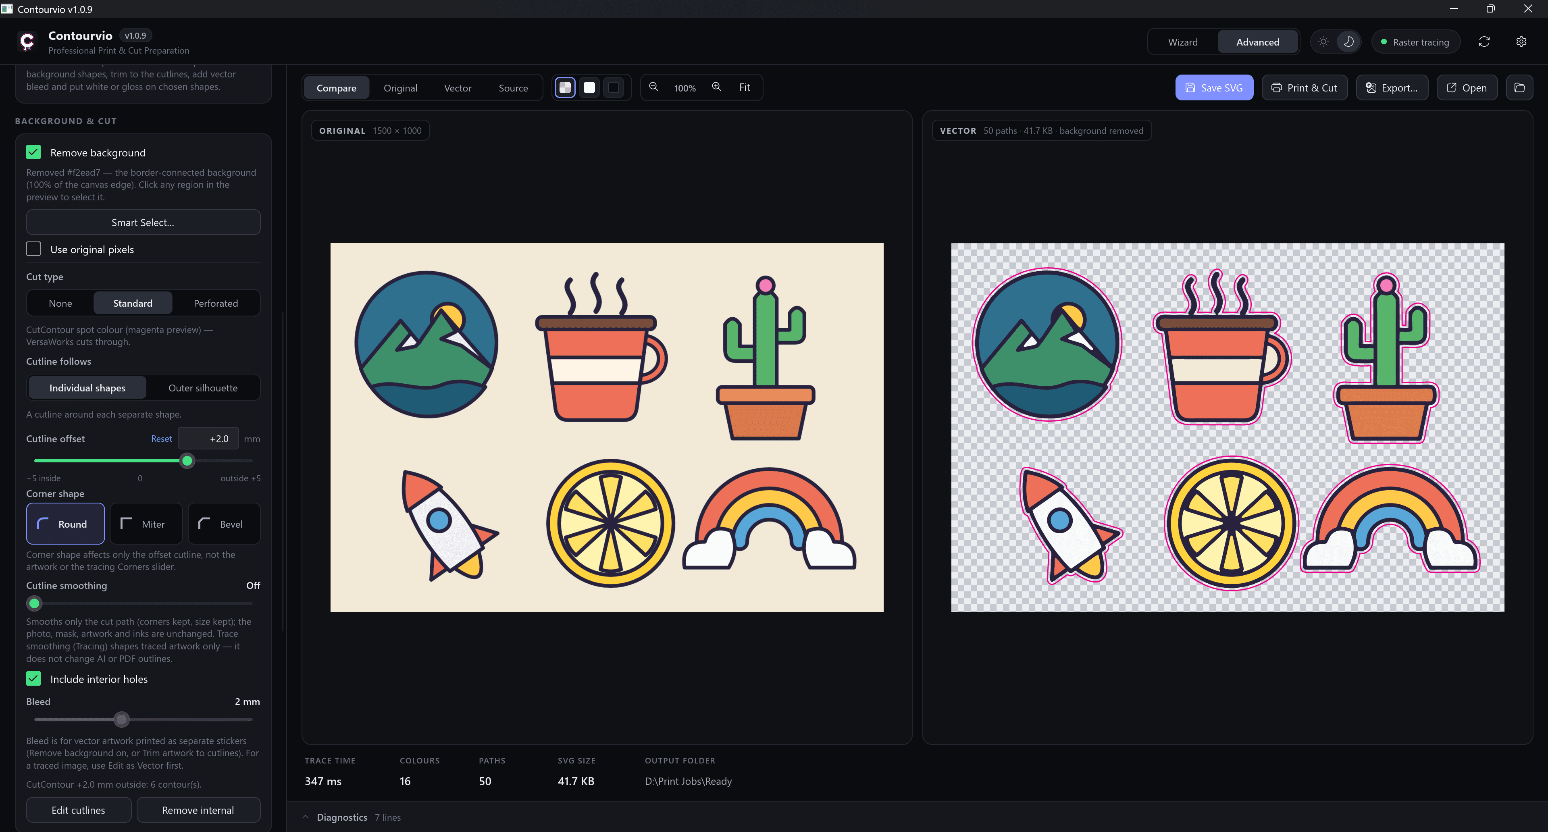Toggle Include interior holes checkbox

(x=33, y=679)
